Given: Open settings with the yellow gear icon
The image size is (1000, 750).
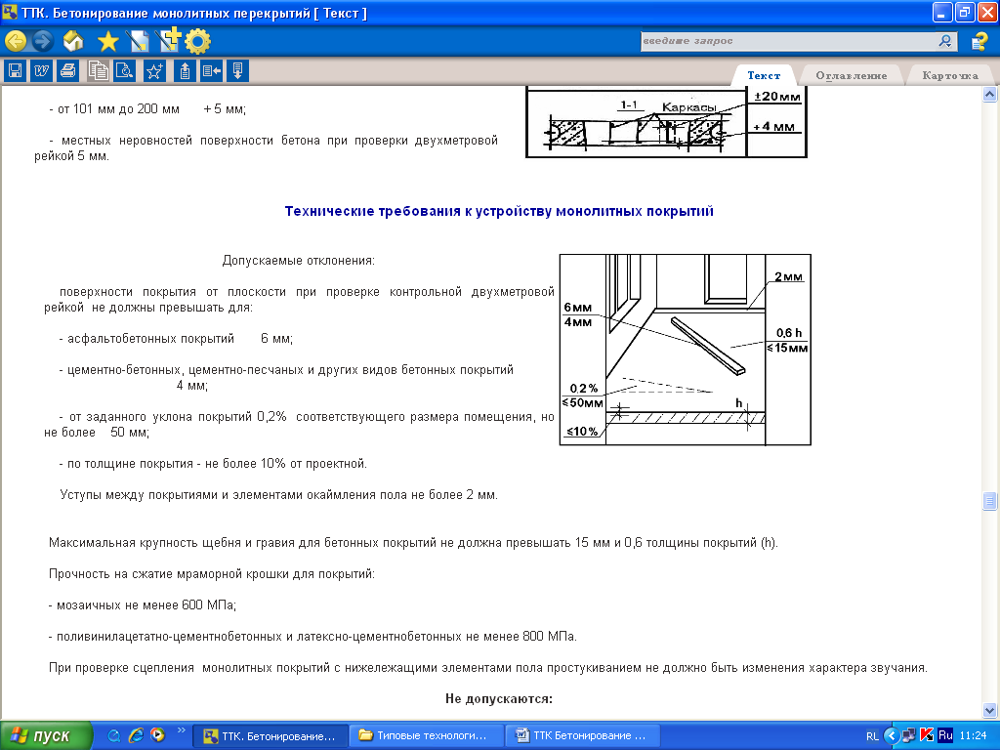Looking at the screenshot, I should click(197, 41).
